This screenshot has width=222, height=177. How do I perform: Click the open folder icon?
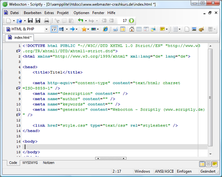click(19, 21)
